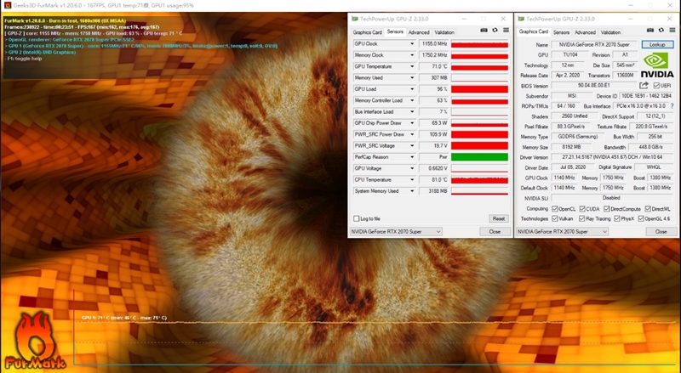
Task: Open GPU selector combo in Graphics Card window
Action: [x=563, y=232]
